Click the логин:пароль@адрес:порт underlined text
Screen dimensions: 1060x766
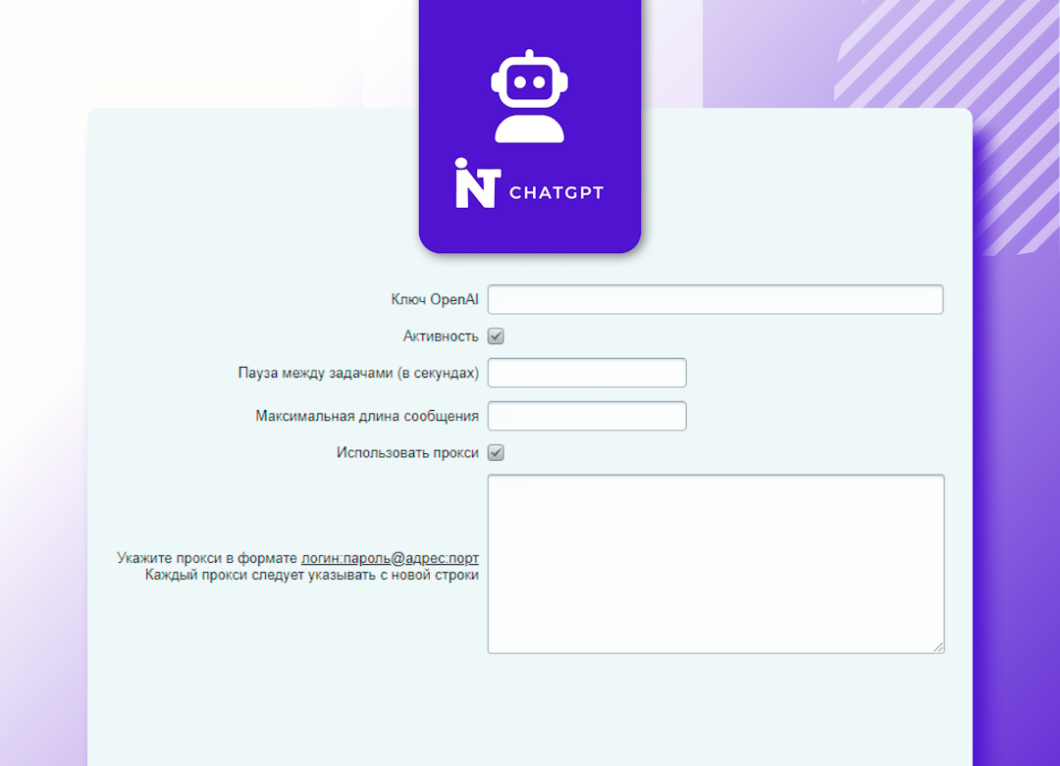point(390,558)
